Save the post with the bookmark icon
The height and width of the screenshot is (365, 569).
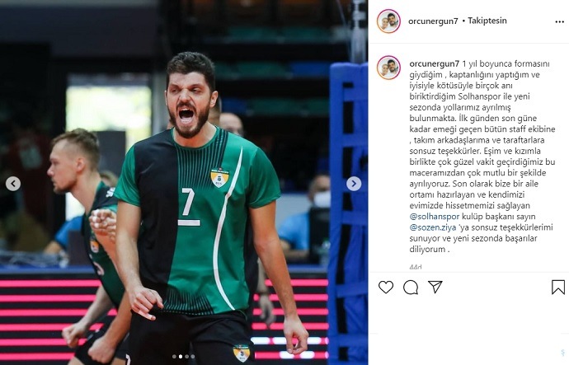coord(558,287)
